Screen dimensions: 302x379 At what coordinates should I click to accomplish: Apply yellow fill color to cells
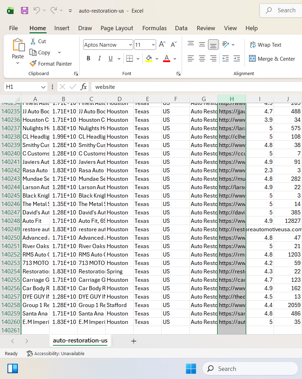coord(149,59)
